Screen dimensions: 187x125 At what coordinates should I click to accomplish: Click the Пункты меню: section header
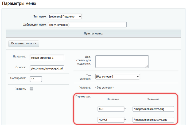[93, 34]
